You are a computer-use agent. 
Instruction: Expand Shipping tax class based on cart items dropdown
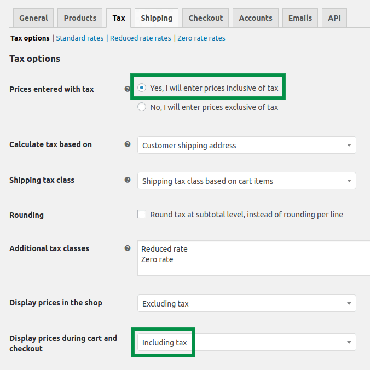247,181
